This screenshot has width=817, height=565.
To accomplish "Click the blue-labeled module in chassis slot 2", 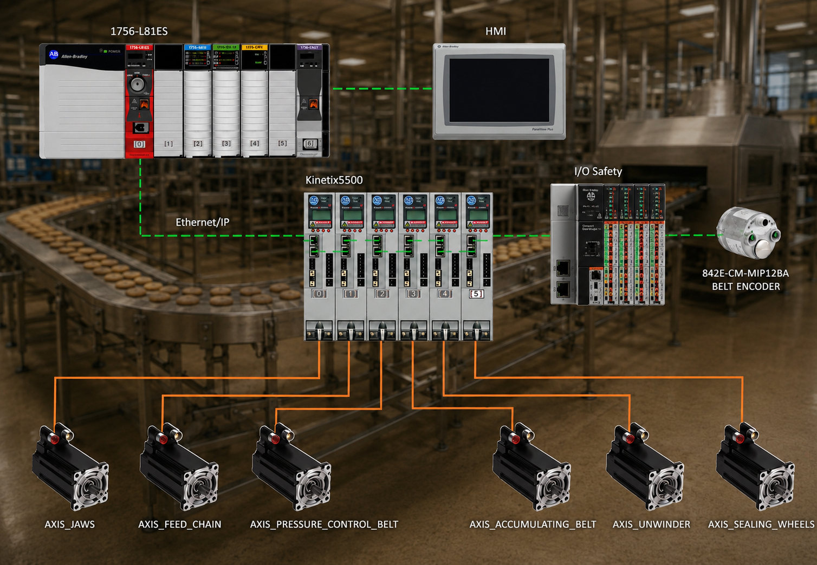I will click(197, 100).
